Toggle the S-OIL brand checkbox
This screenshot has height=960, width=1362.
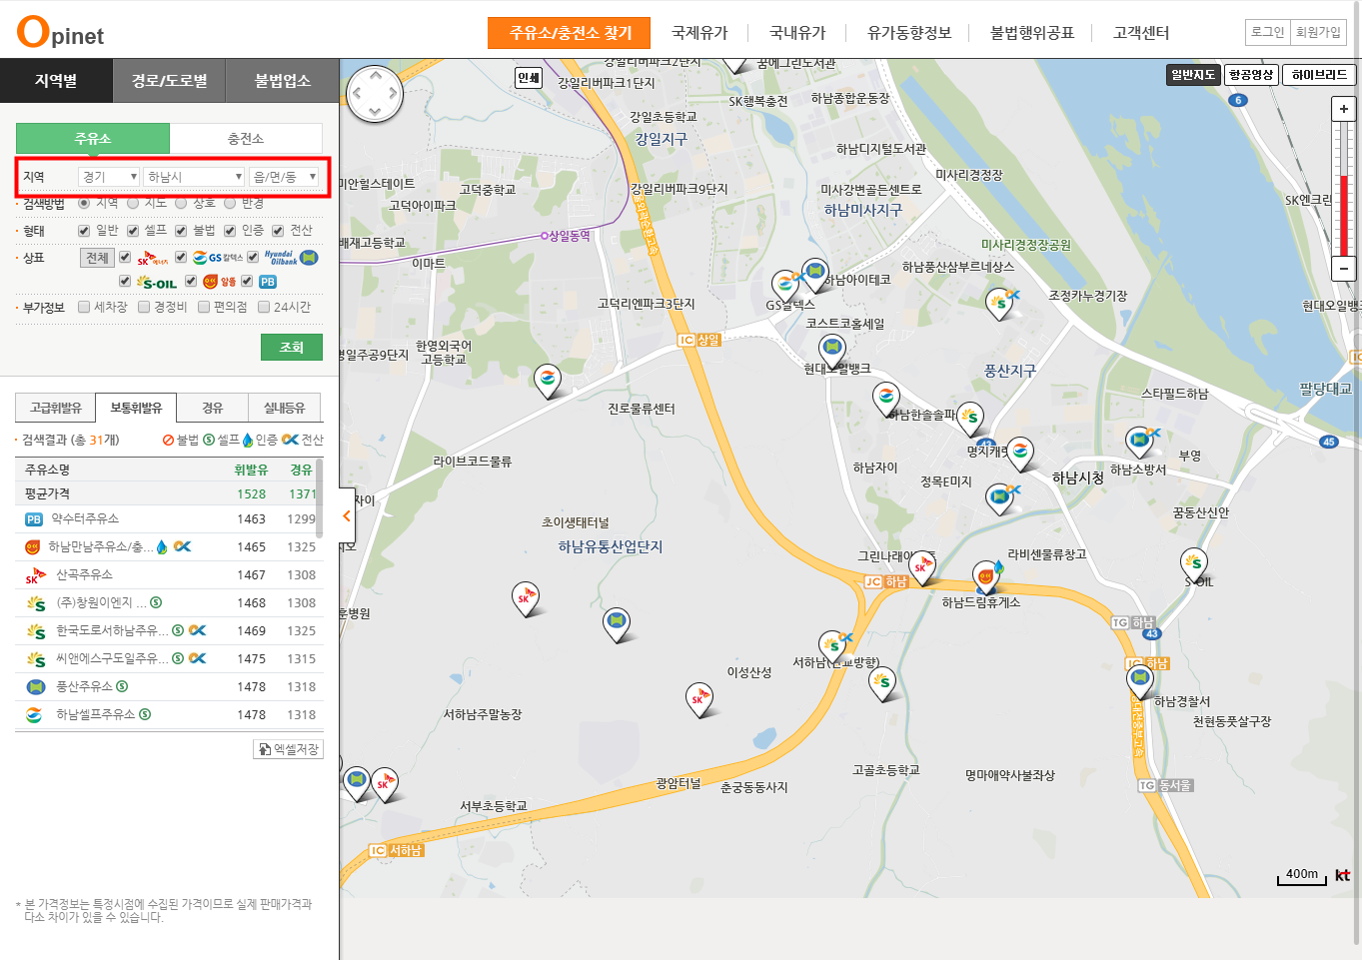coord(125,282)
